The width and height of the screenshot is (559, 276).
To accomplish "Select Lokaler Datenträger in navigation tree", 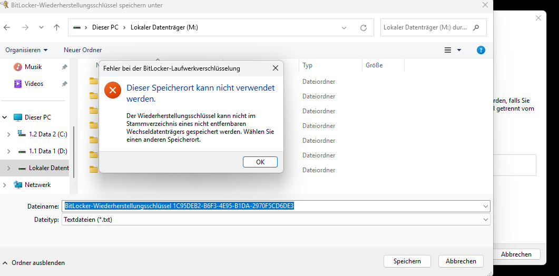I will (x=49, y=168).
